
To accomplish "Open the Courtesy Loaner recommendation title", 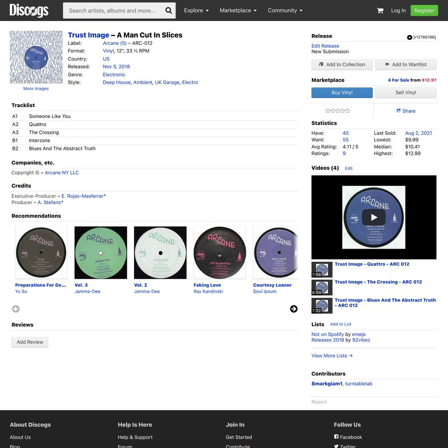I will (x=272, y=285).
